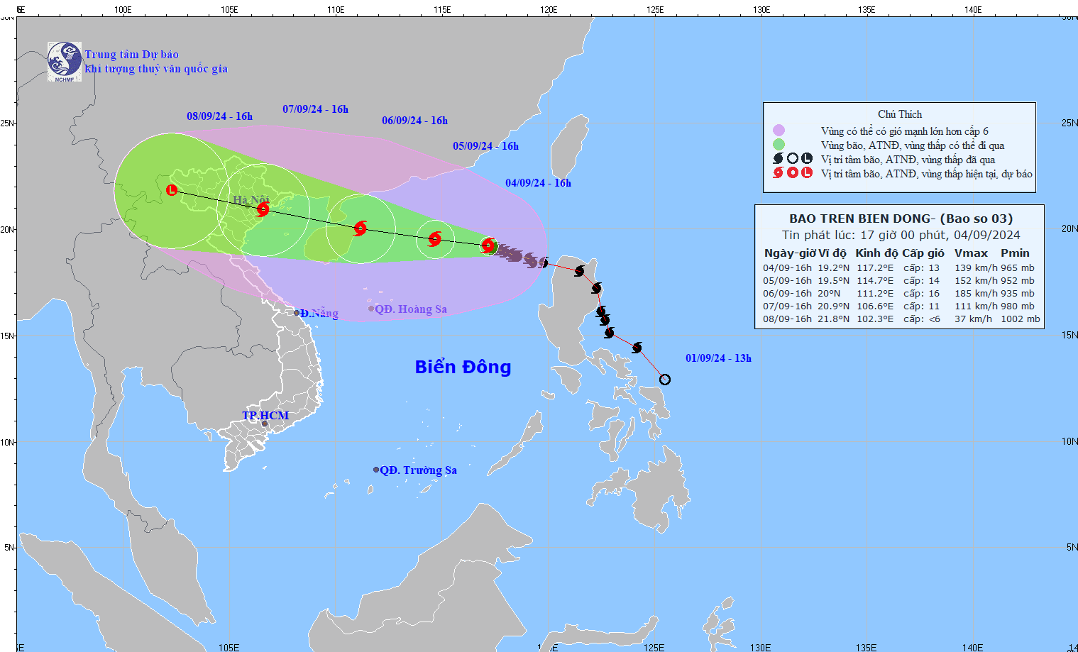Click table cell "935 mb"
This screenshot has width=1078, height=652.
pyautogui.click(x=1018, y=294)
